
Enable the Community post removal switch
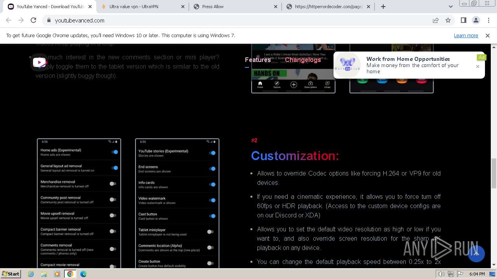pos(113,200)
